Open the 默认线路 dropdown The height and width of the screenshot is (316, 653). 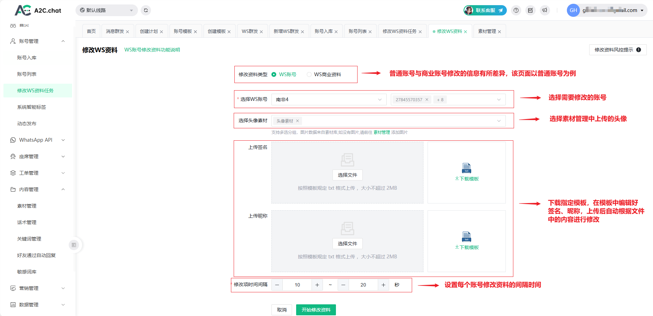pos(106,10)
